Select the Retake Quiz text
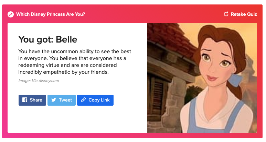266x142 pixels. tap(244, 14)
